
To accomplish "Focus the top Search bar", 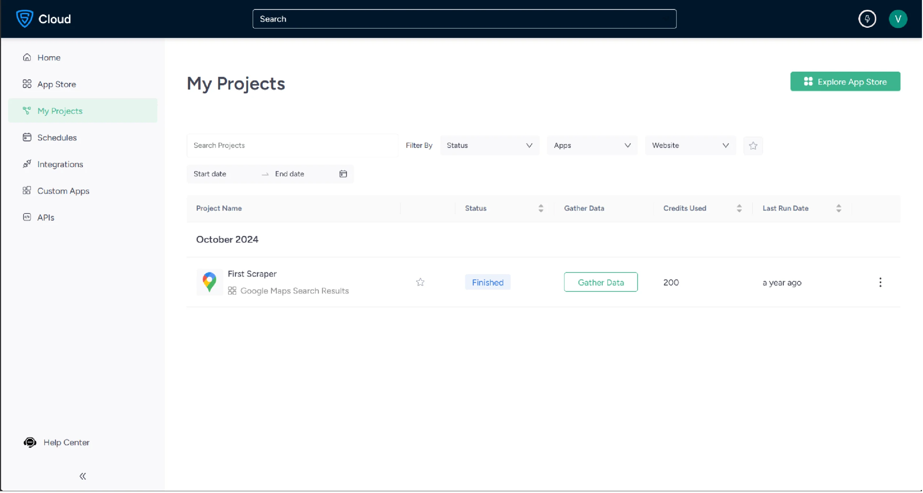I will coord(464,19).
